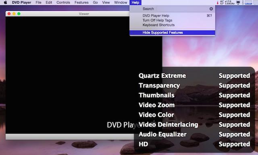This screenshot has width=258, height=155.
Task: Click Supported status next to Audio Equalizer
Action: [234, 134]
